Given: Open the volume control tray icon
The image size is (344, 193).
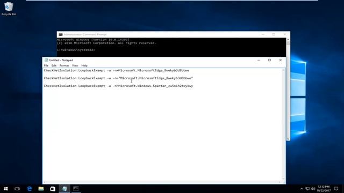Looking at the screenshot, I should [x=313, y=189].
